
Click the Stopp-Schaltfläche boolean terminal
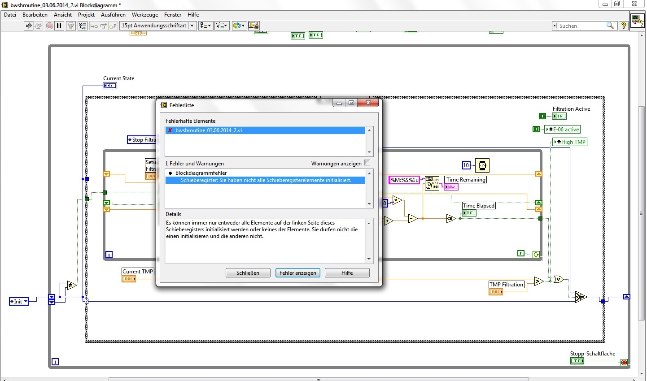[577, 361]
